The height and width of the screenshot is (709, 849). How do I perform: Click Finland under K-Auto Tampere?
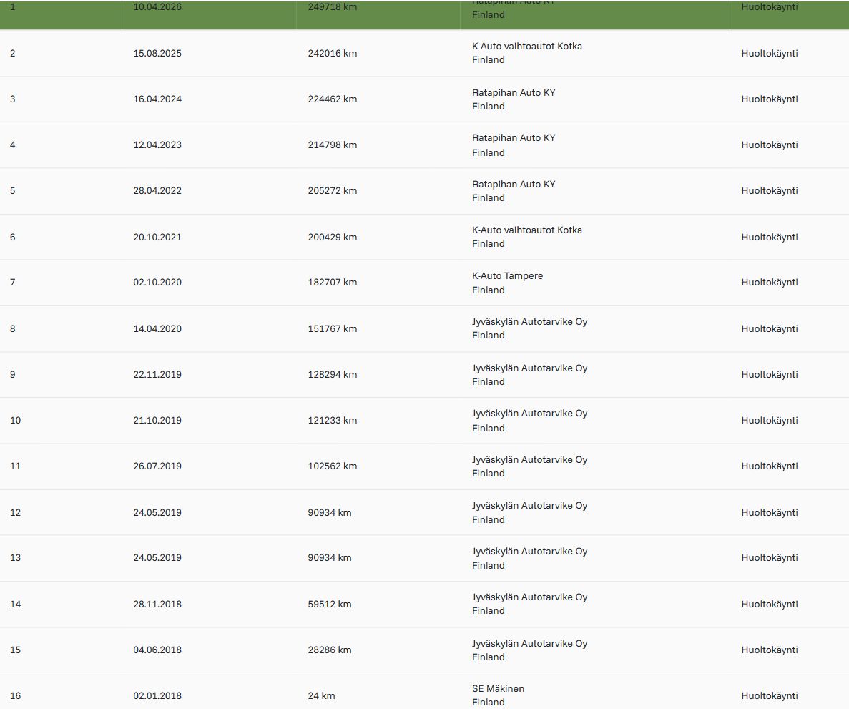point(488,290)
